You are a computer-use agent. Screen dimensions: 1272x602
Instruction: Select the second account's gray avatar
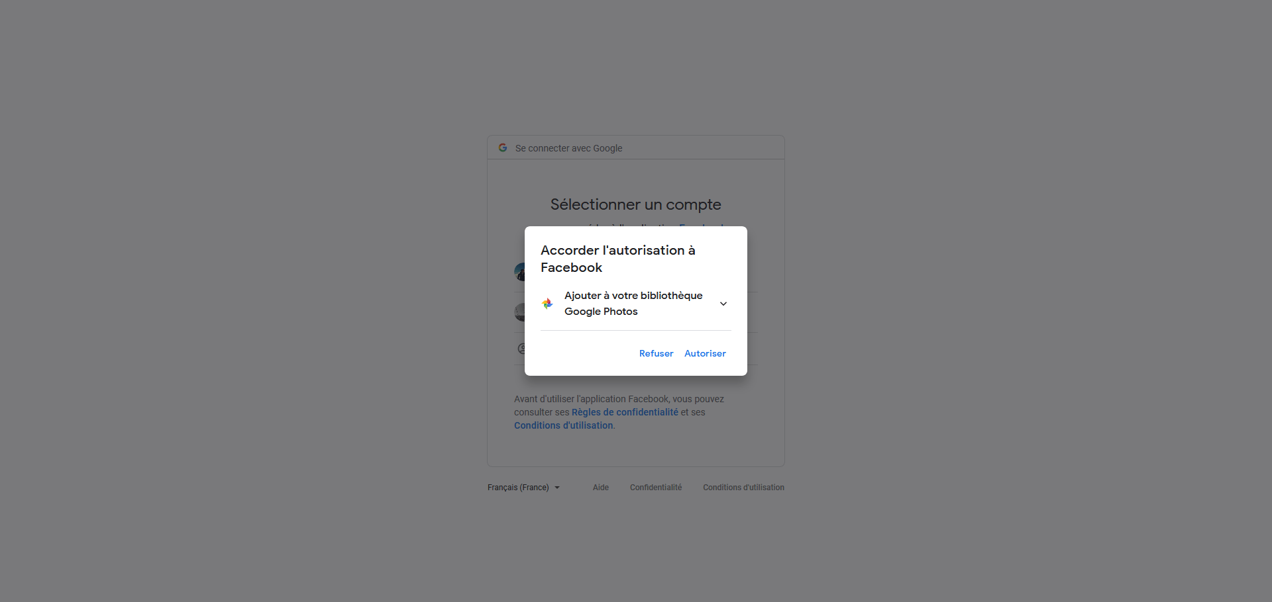coord(519,312)
